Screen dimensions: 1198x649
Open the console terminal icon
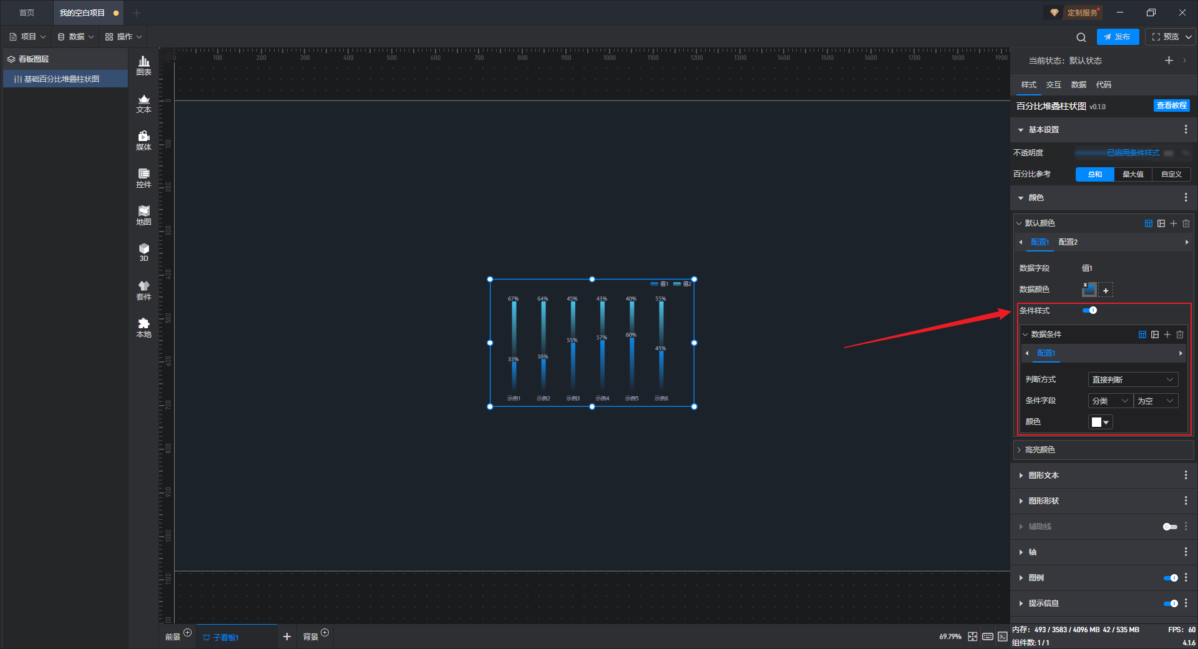click(1003, 637)
